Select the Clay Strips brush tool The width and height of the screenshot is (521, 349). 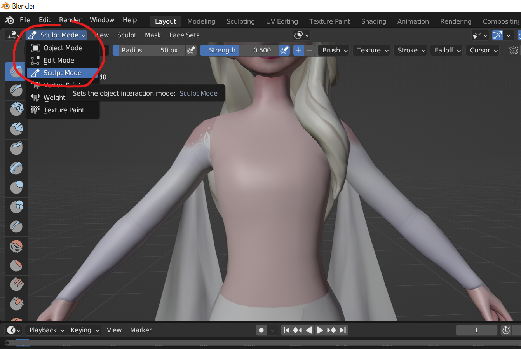coord(16,129)
